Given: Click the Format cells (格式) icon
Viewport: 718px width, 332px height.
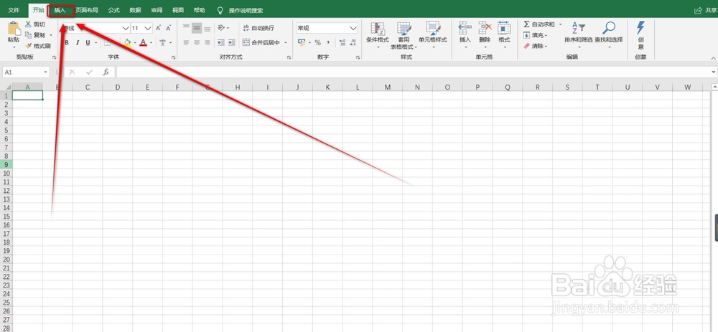Looking at the screenshot, I should click(504, 29).
